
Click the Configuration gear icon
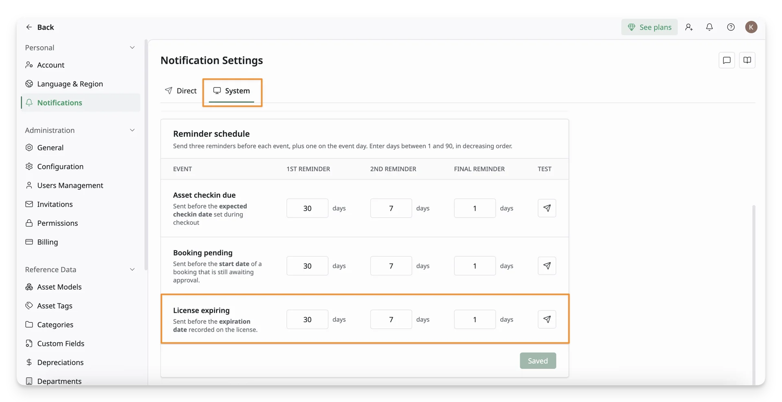[29, 166]
